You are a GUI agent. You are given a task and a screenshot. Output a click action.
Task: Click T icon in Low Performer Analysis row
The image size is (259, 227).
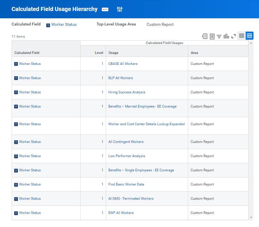16,157
